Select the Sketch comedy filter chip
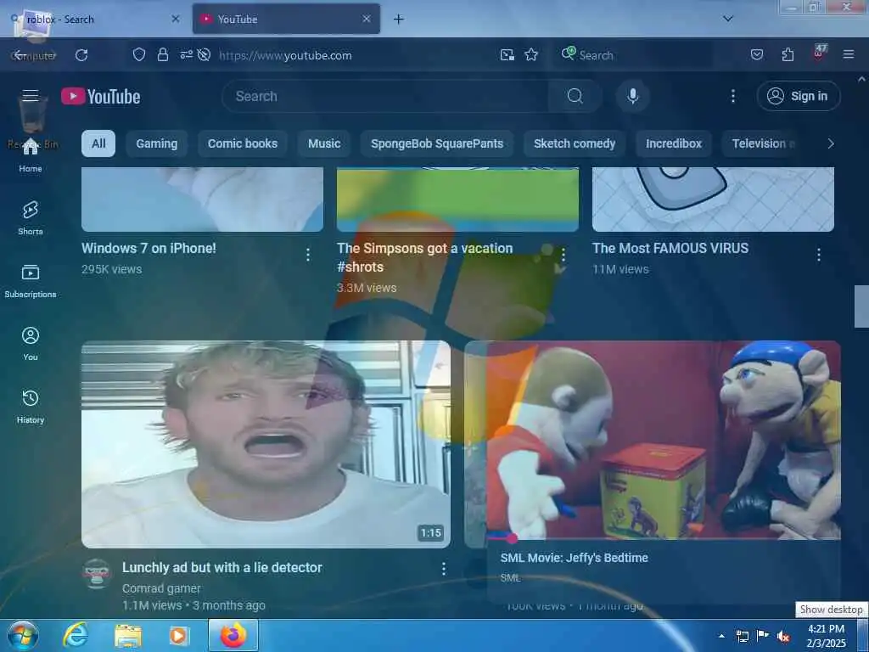Image resolution: width=869 pixels, height=652 pixels. [575, 143]
